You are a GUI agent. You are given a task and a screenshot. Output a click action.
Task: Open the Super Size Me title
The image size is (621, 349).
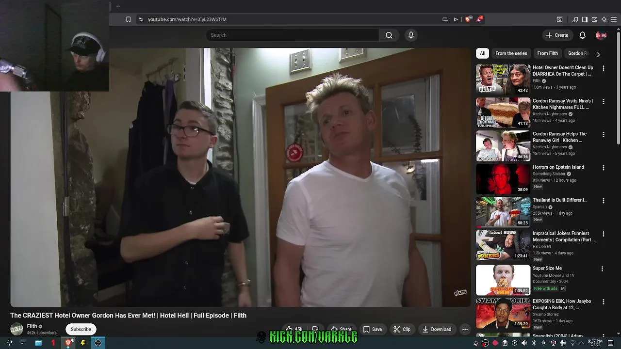[547, 268]
